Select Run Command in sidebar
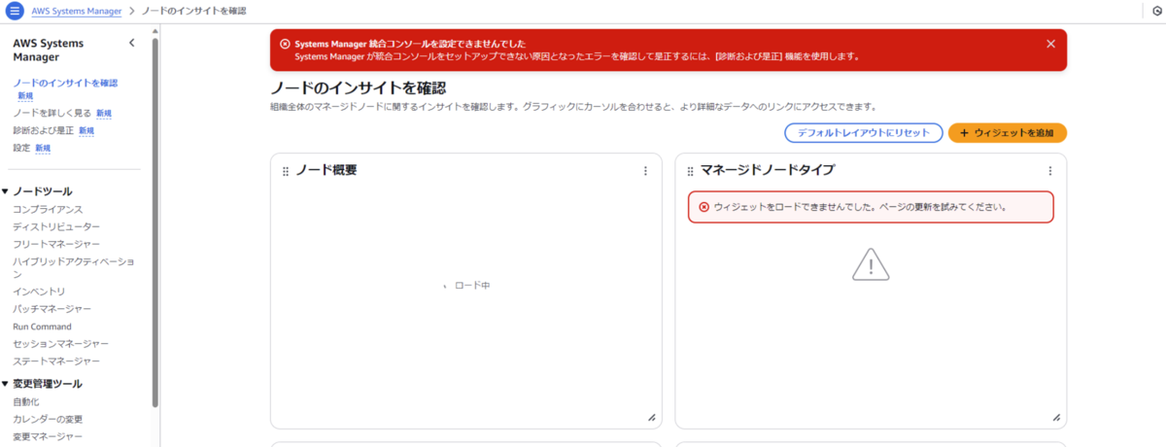The image size is (1166, 447). click(42, 327)
